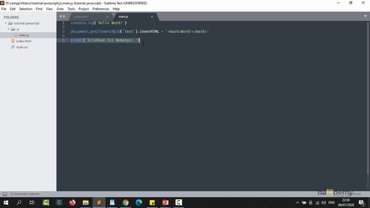Open Firefox from the taskbar
This screenshot has height=208, width=370.
pos(72,203)
